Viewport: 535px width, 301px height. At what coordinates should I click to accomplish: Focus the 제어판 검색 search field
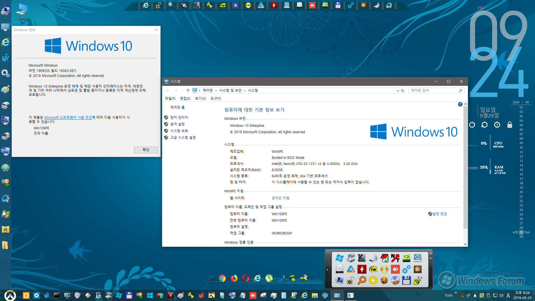point(436,91)
